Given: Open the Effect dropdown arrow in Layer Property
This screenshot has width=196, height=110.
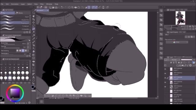Looking at the screenshot, I should (x=194, y=37).
